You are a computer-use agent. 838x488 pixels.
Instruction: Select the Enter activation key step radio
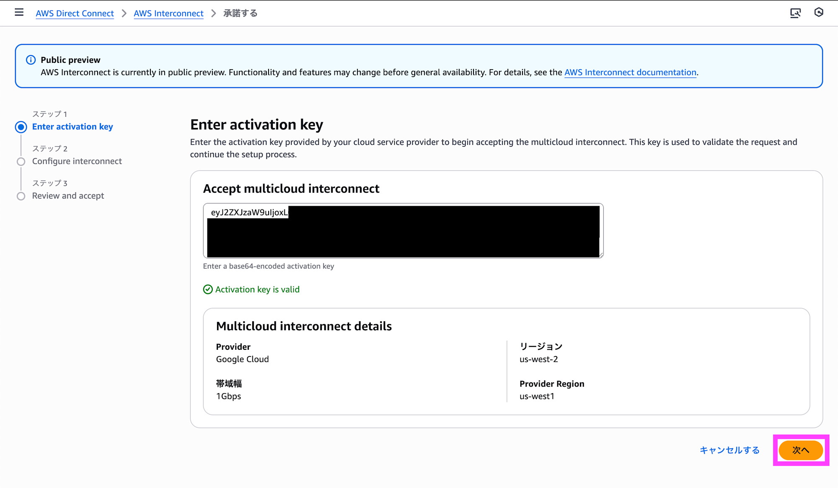click(x=21, y=127)
